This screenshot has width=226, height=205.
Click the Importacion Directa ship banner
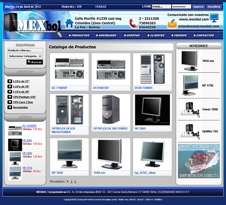click(x=199, y=161)
